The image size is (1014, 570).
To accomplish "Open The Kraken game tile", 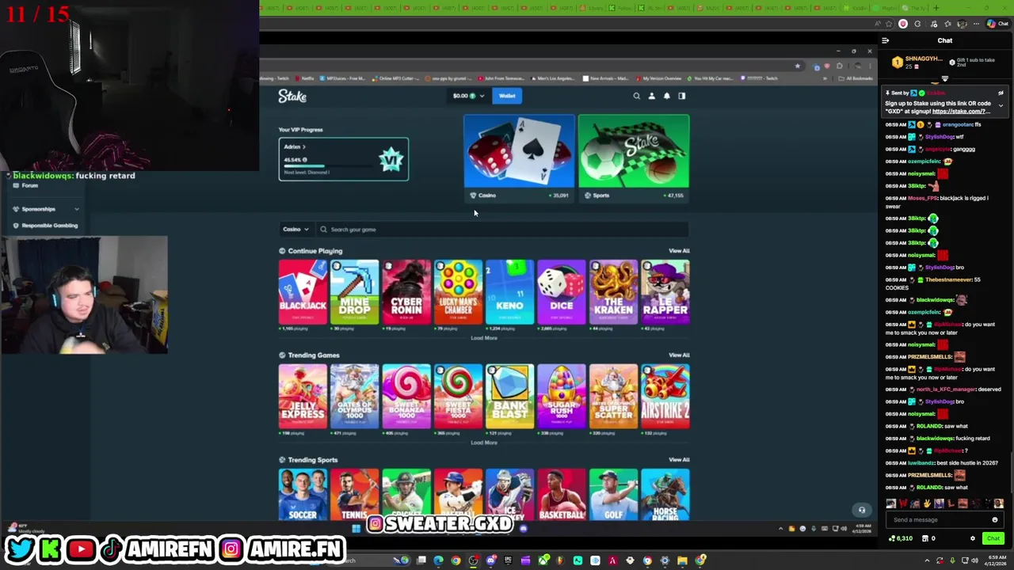I will click(613, 292).
